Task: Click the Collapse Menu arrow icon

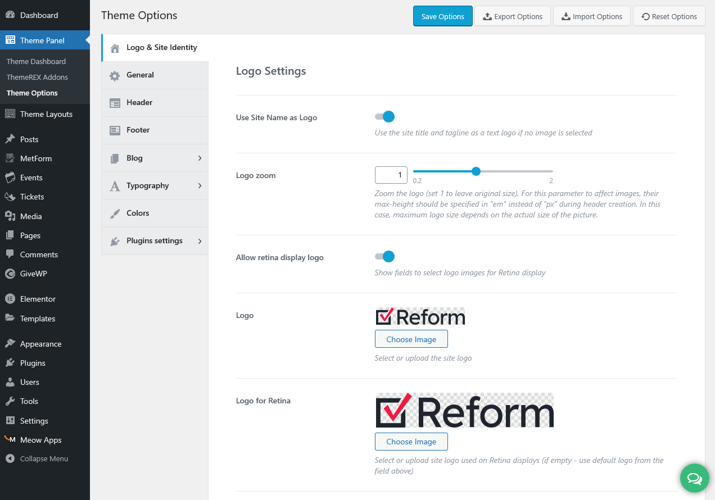Action: click(x=10, y=458)
